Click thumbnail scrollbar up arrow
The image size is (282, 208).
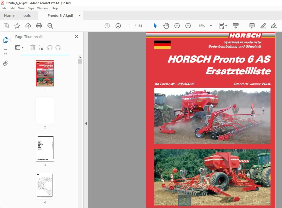point(80,57)
